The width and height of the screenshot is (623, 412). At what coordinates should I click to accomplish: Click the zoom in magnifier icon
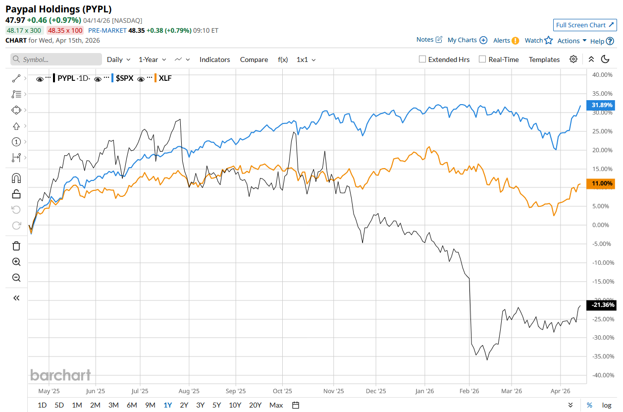[16, 262]
